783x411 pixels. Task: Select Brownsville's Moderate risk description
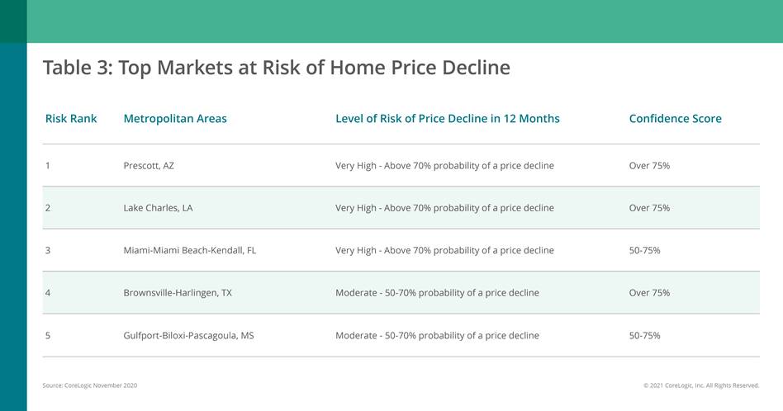tap(437, 293)
